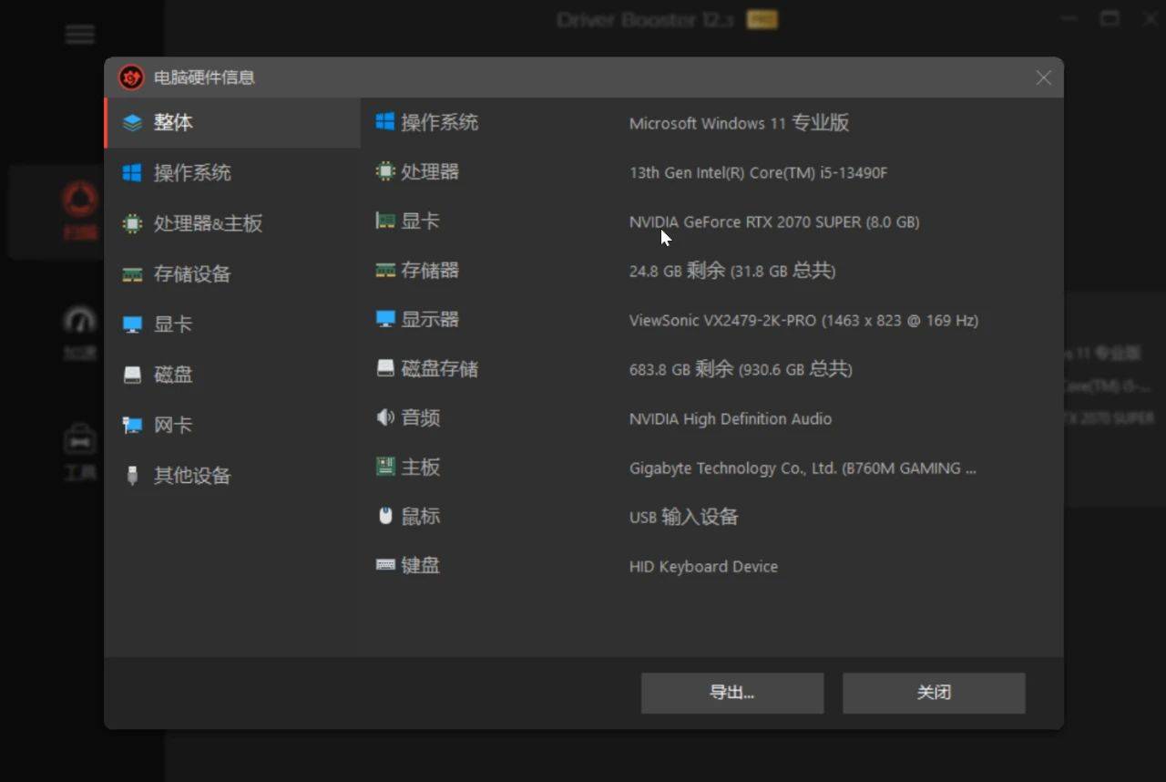This screenshot has width=1166, height=782.
Task: Click the HID Keyboard Device value
Action: pos(703,566)
